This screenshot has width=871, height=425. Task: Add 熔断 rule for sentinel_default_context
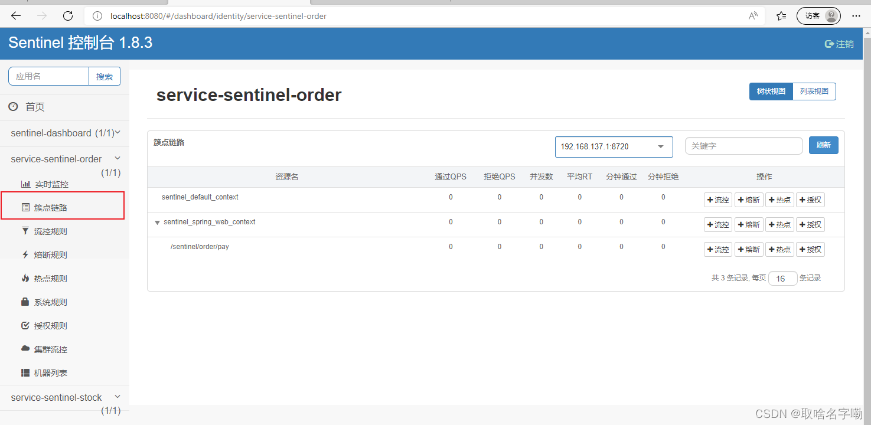(x=749, y=200)
